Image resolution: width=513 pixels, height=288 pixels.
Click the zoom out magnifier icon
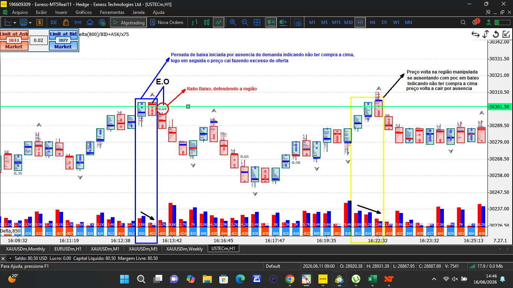tap(245, 22)
